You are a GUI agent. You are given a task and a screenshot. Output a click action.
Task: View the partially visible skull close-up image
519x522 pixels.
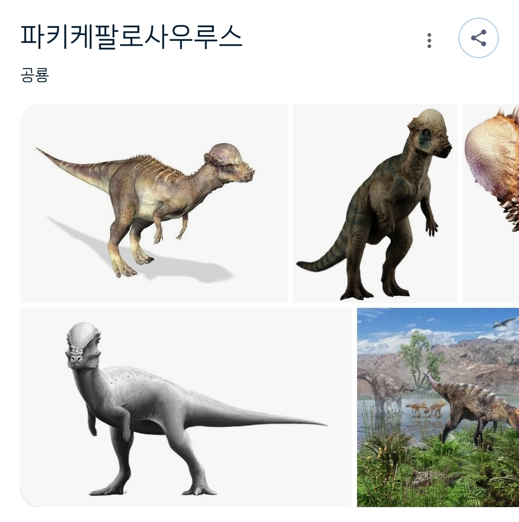[491, 203]
